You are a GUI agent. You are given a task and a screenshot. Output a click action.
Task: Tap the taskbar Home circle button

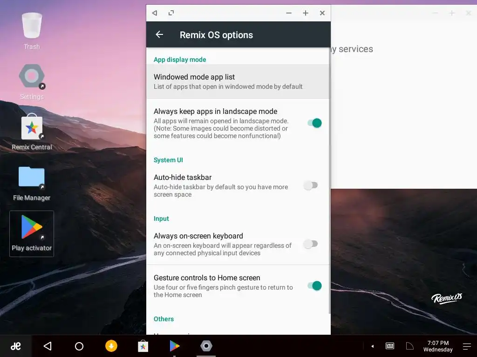click(x=79, y=346)
